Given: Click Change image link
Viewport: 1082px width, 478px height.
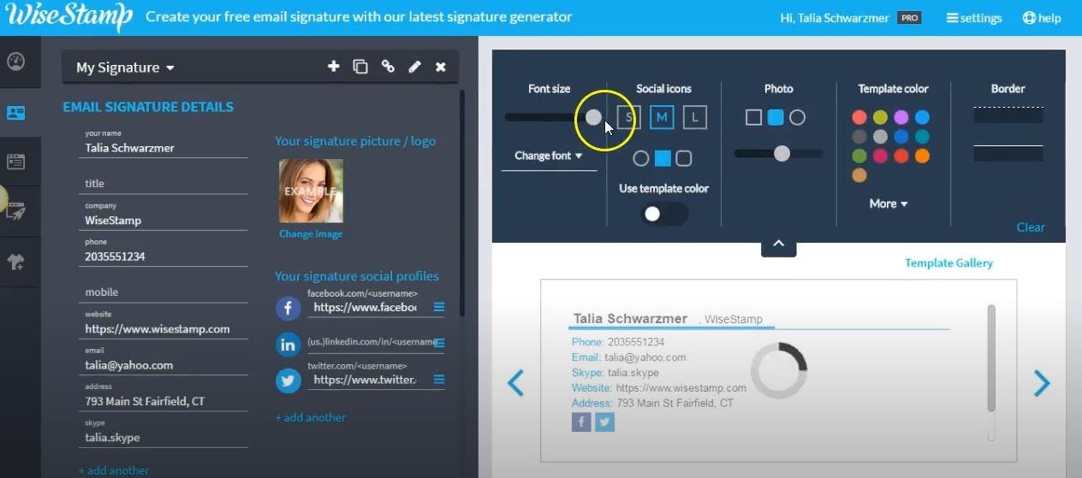Looking at the screenshot, I should pyautogui.click(x=311, y=233).
